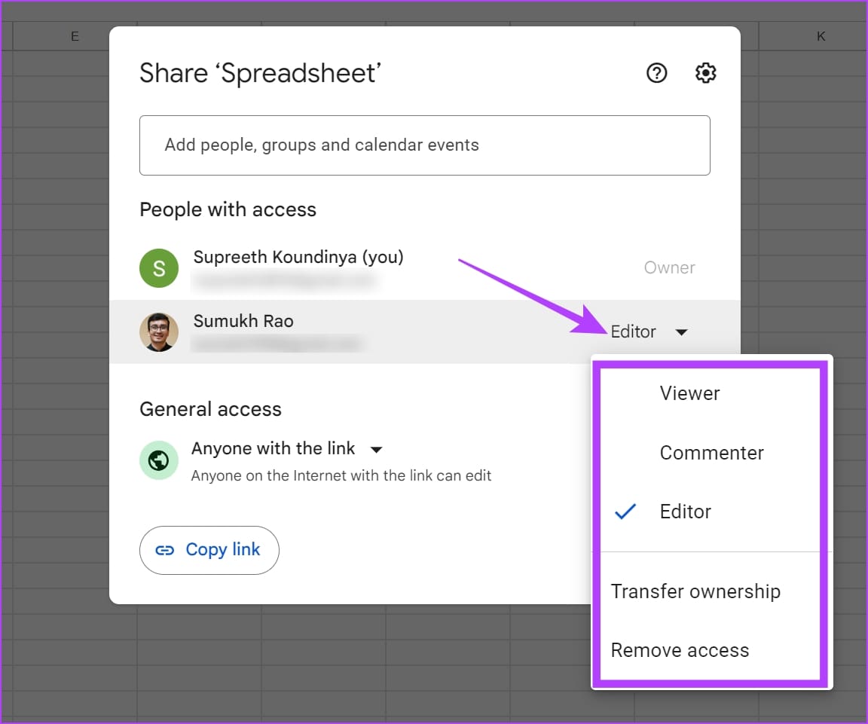Choose the checked Editor option
Image resolution: width=868 pixels, height=724 pixels.
(686, 512)
